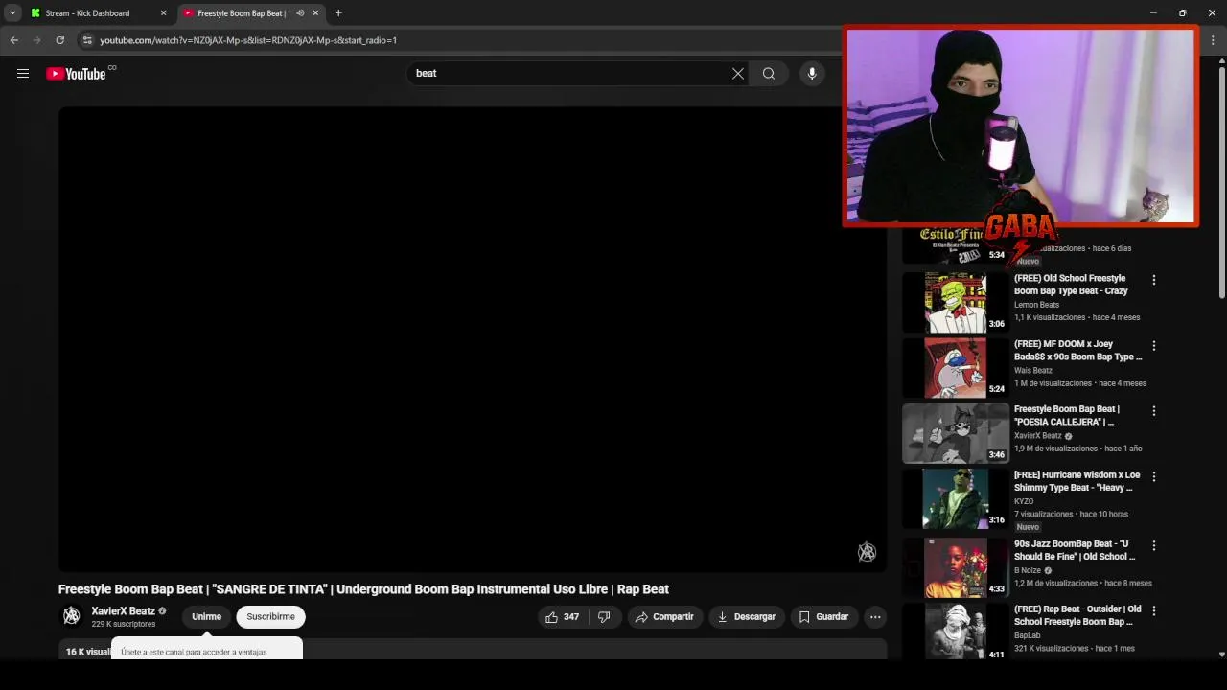Click B Noize channel name
The width and height of the screenshot is (1227, 690).
click(1028, 570)
